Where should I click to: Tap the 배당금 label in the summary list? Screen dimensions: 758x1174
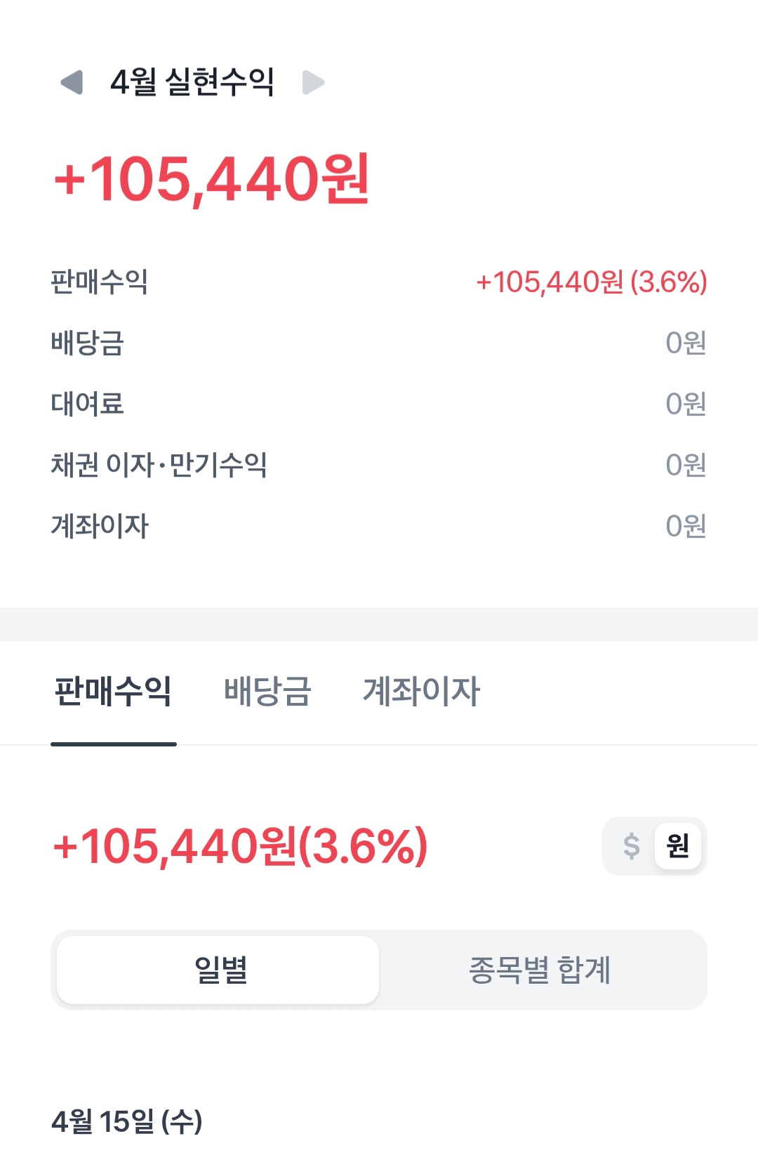tap(87, 343)
